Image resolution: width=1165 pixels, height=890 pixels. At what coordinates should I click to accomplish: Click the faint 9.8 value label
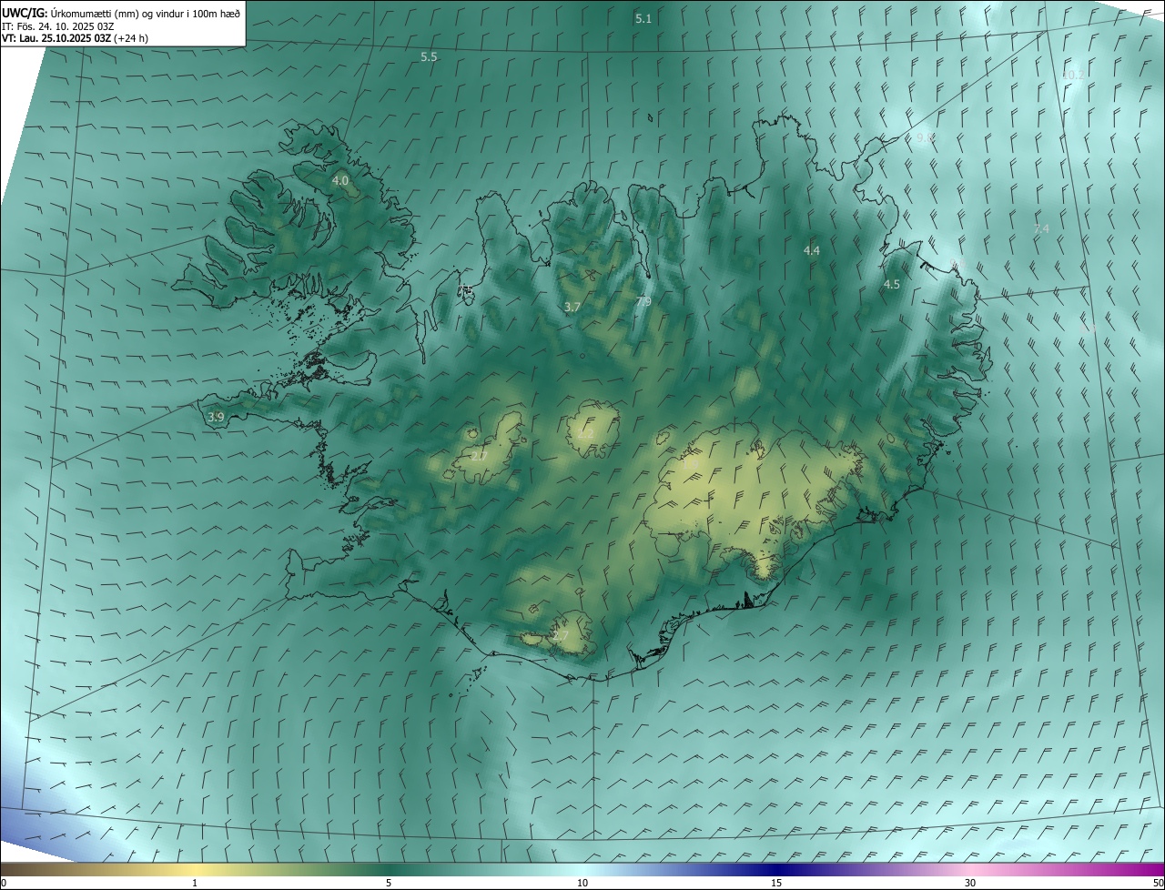(926, 137)
